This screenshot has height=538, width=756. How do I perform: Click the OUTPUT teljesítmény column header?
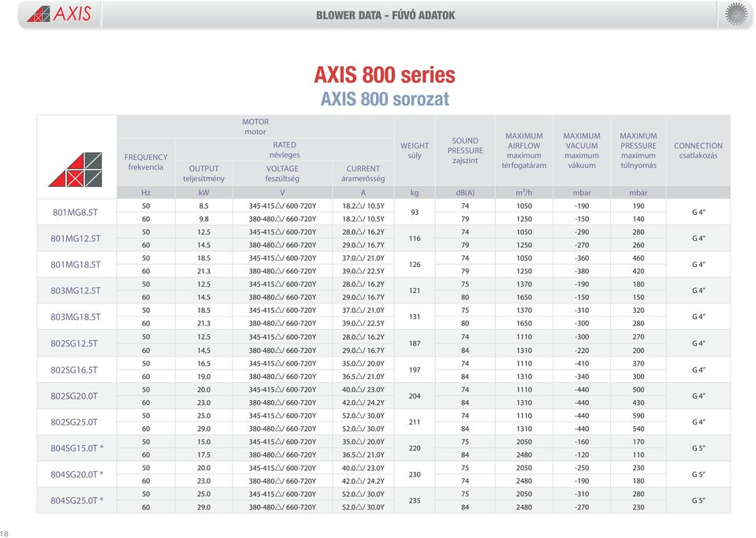point(203,173)
